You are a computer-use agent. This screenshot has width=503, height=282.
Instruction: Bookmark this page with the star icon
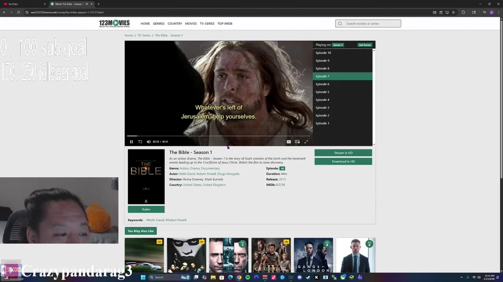pyautogui.click(x=453, y=12)
